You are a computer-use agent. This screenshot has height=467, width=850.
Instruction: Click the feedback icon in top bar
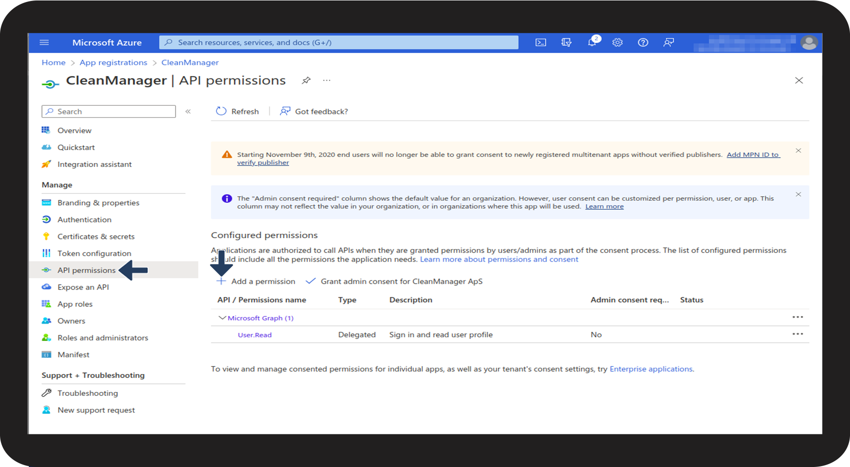pyautogui.click(x=668, y=42)
